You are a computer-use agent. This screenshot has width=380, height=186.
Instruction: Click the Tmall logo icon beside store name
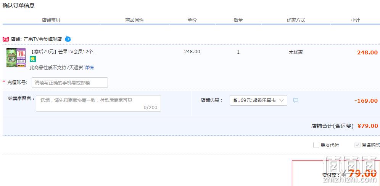pyautogui.click(x=6, y=39)
